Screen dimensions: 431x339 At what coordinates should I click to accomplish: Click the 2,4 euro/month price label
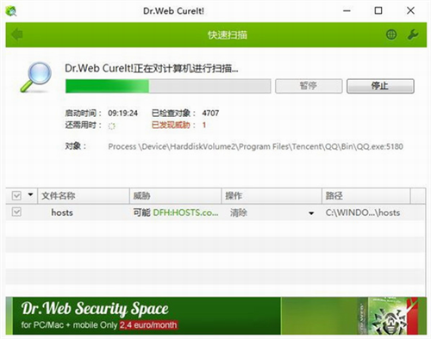point(148,325)
